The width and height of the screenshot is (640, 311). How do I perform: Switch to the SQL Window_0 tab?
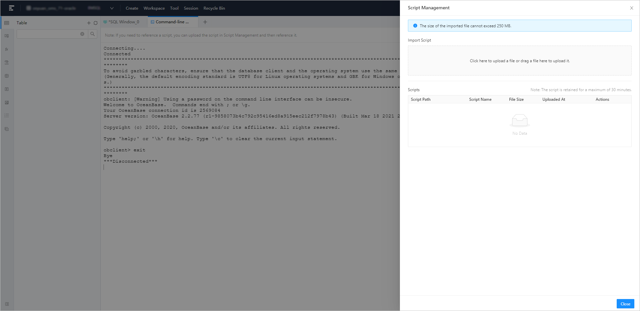point(123,22)
